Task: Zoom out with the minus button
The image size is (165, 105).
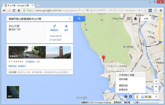Action: tap(156, 91)
